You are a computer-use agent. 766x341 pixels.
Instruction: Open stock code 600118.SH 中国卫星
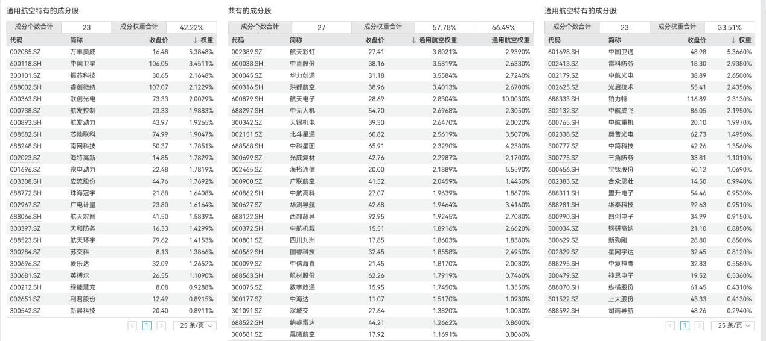(x=25, y=64)
